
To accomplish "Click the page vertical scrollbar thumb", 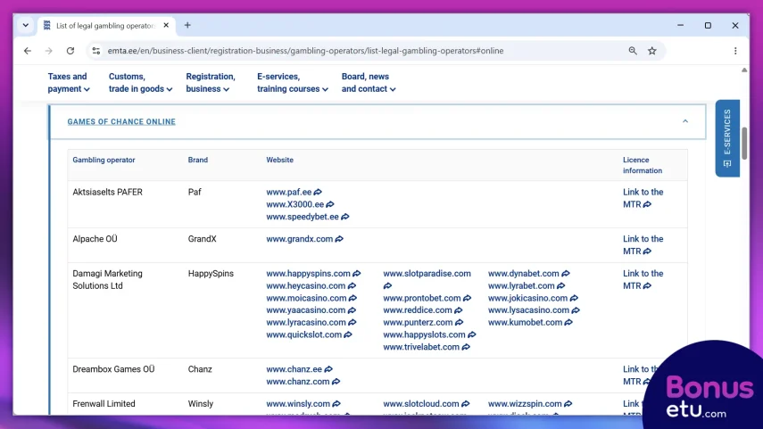I will point(744,143).
